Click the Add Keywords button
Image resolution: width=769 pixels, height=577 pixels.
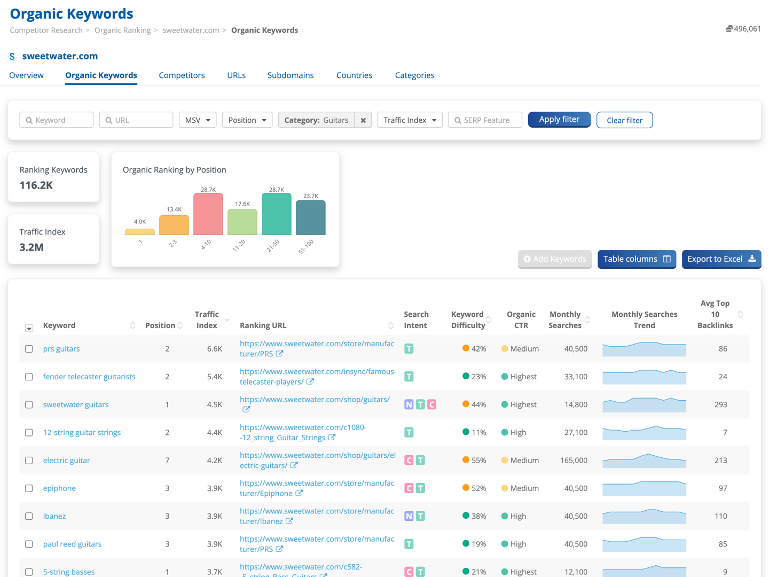click(555, 259)
